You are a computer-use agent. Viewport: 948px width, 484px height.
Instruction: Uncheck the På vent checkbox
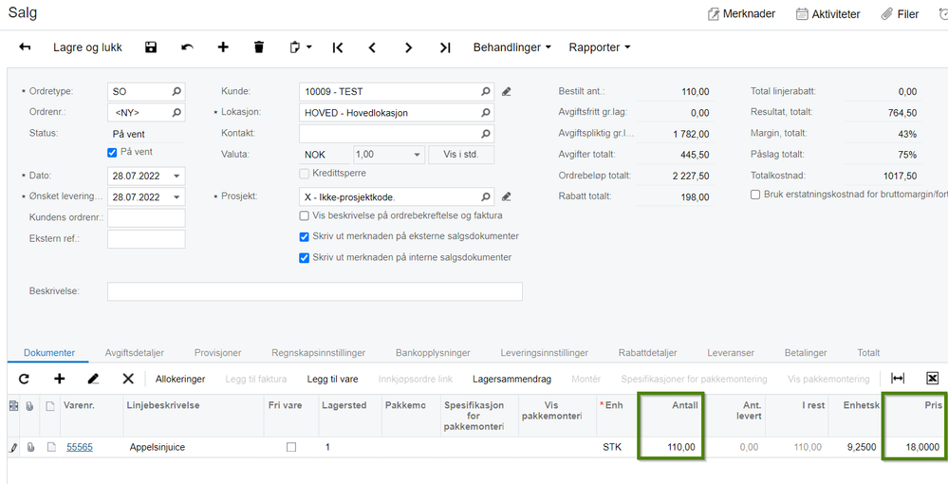point(111,153)
